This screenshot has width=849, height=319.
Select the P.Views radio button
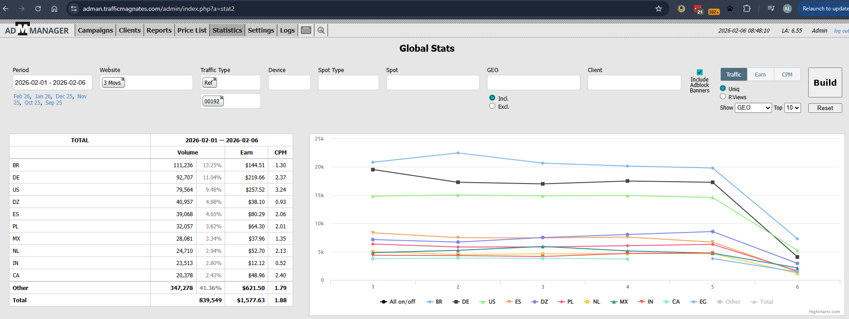pos(723,97)
